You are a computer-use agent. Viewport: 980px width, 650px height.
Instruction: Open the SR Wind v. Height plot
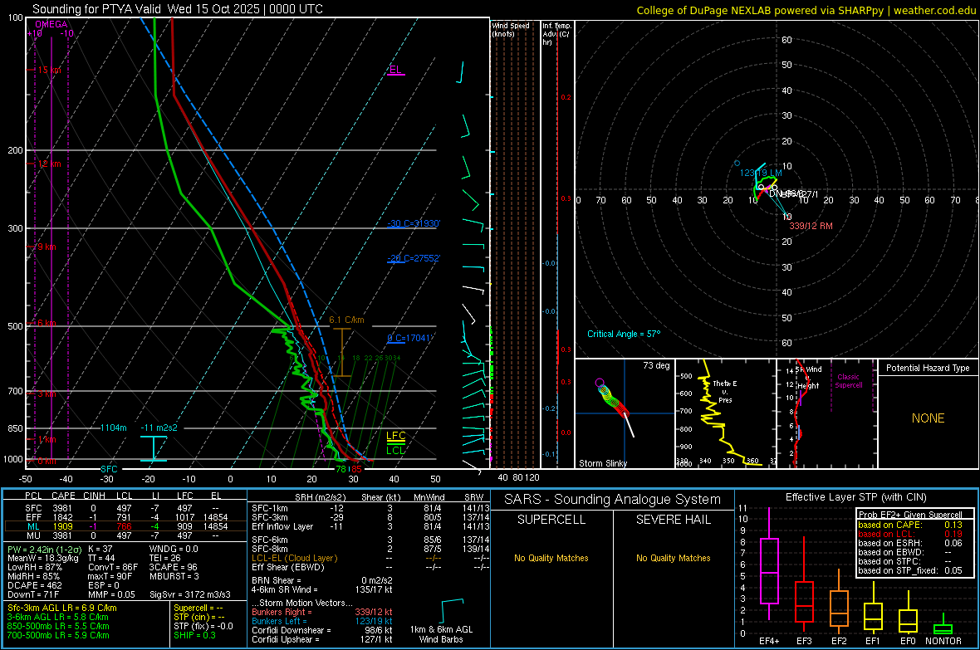[x=827, y=413]
